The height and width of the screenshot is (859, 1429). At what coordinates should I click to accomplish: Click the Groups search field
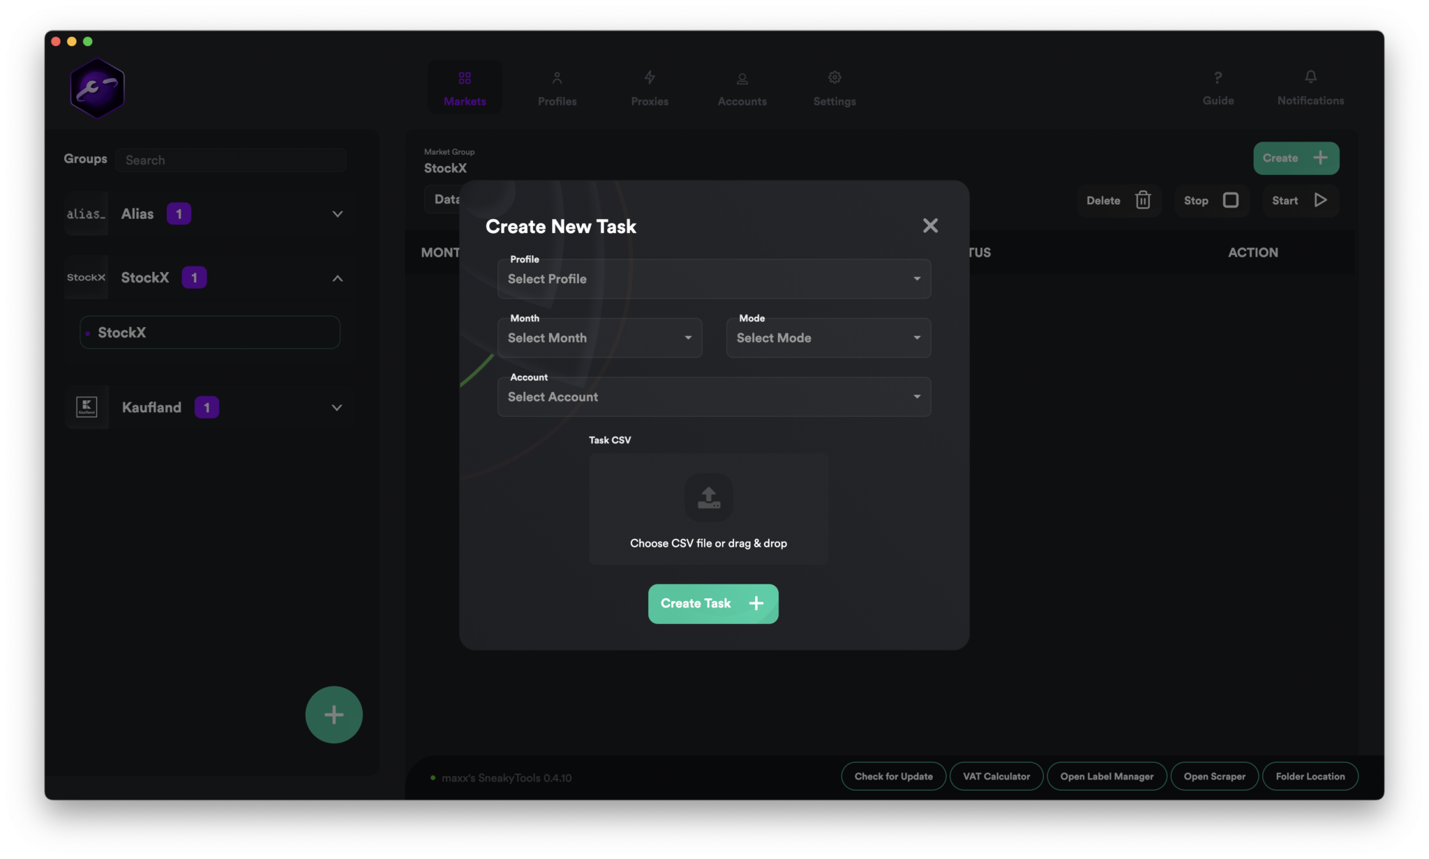[231, 160]
